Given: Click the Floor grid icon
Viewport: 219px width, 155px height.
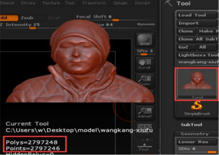Looking at the screenshot, I should (x=144, y=146).
